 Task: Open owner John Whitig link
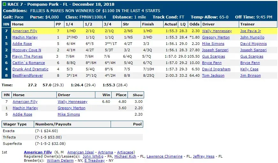coord(93,156)
